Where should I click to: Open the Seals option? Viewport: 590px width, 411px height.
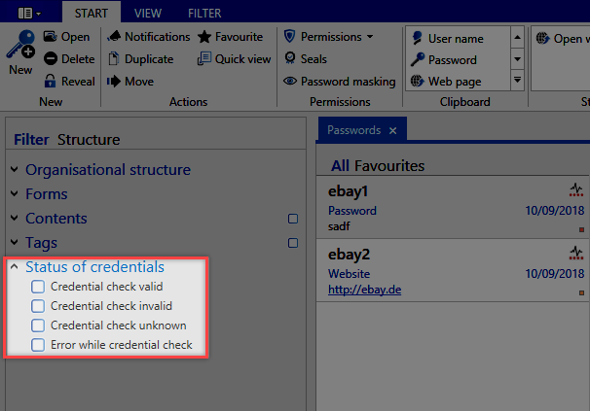[306, 58]
